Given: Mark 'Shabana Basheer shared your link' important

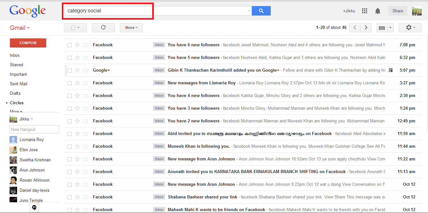Looking at the screenshot, I should click(85, 197).
